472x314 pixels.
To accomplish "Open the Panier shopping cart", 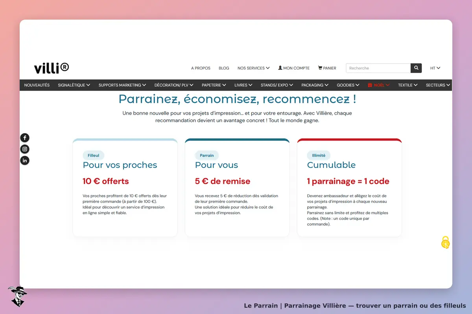I will (x=327, y=68).
